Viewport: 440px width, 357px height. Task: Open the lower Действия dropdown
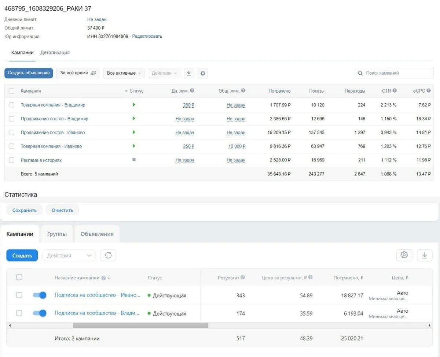(69, 255)
